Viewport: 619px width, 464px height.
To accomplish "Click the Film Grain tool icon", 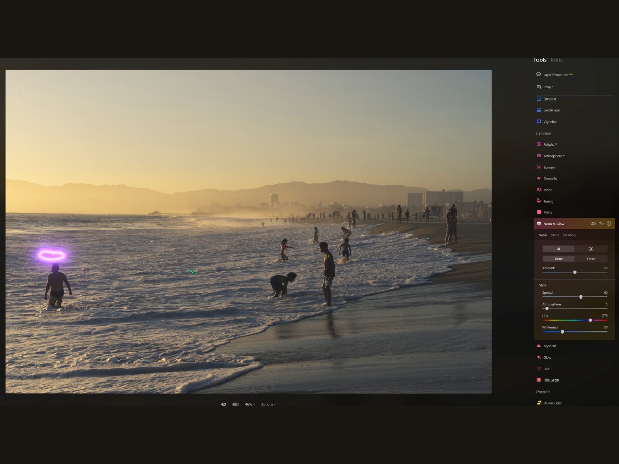I will pos(539,380).
